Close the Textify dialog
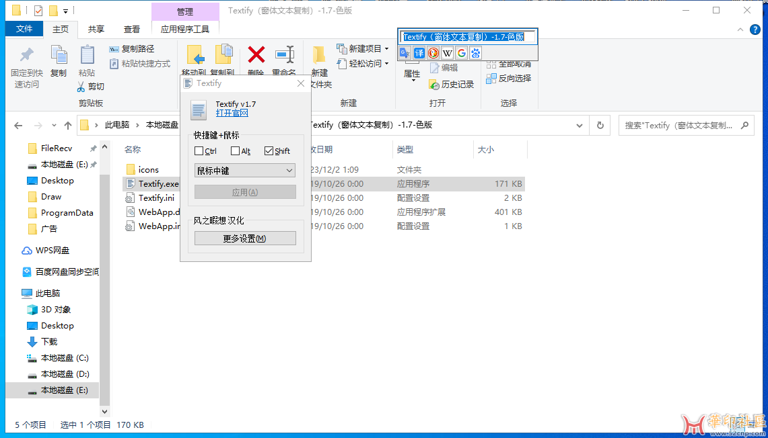This screenshot has width=768, height=438. (x=302, y=83)
